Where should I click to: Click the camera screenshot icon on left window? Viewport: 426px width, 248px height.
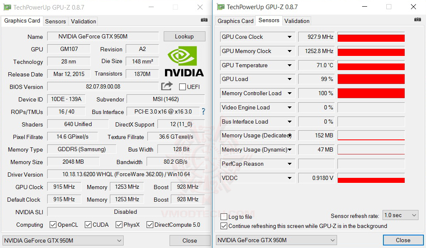point(204,20)
